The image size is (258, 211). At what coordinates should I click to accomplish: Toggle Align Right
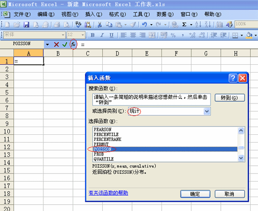coord(142,36)
